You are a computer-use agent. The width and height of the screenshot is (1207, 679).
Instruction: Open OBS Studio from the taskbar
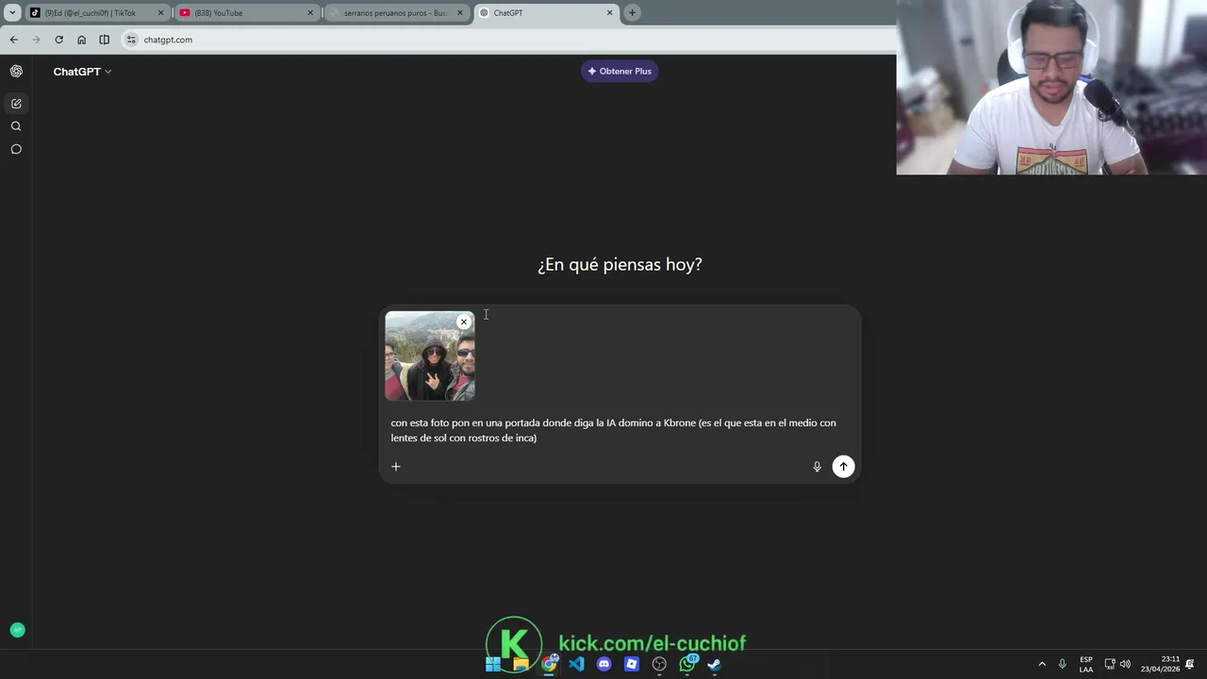(659, 664)
